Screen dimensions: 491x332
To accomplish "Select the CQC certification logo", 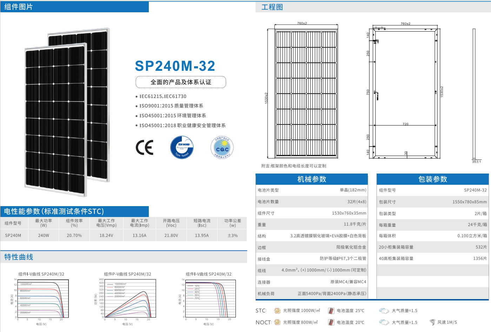I will coord(222,148).
